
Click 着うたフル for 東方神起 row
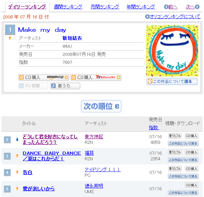175,136
